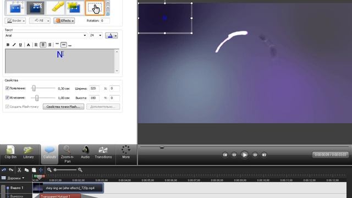
Task: Click Свойства точки Flash button
Action: [x=63, y=107]
